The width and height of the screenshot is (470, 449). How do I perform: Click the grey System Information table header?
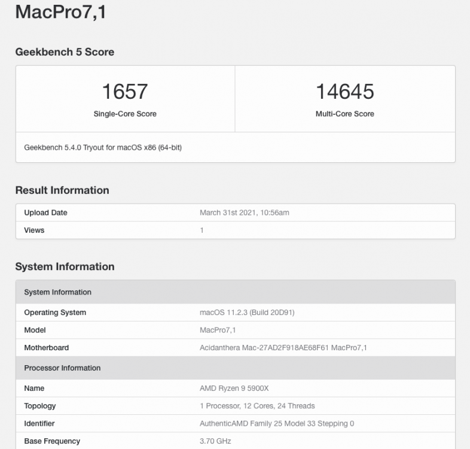tap(236, 292)
